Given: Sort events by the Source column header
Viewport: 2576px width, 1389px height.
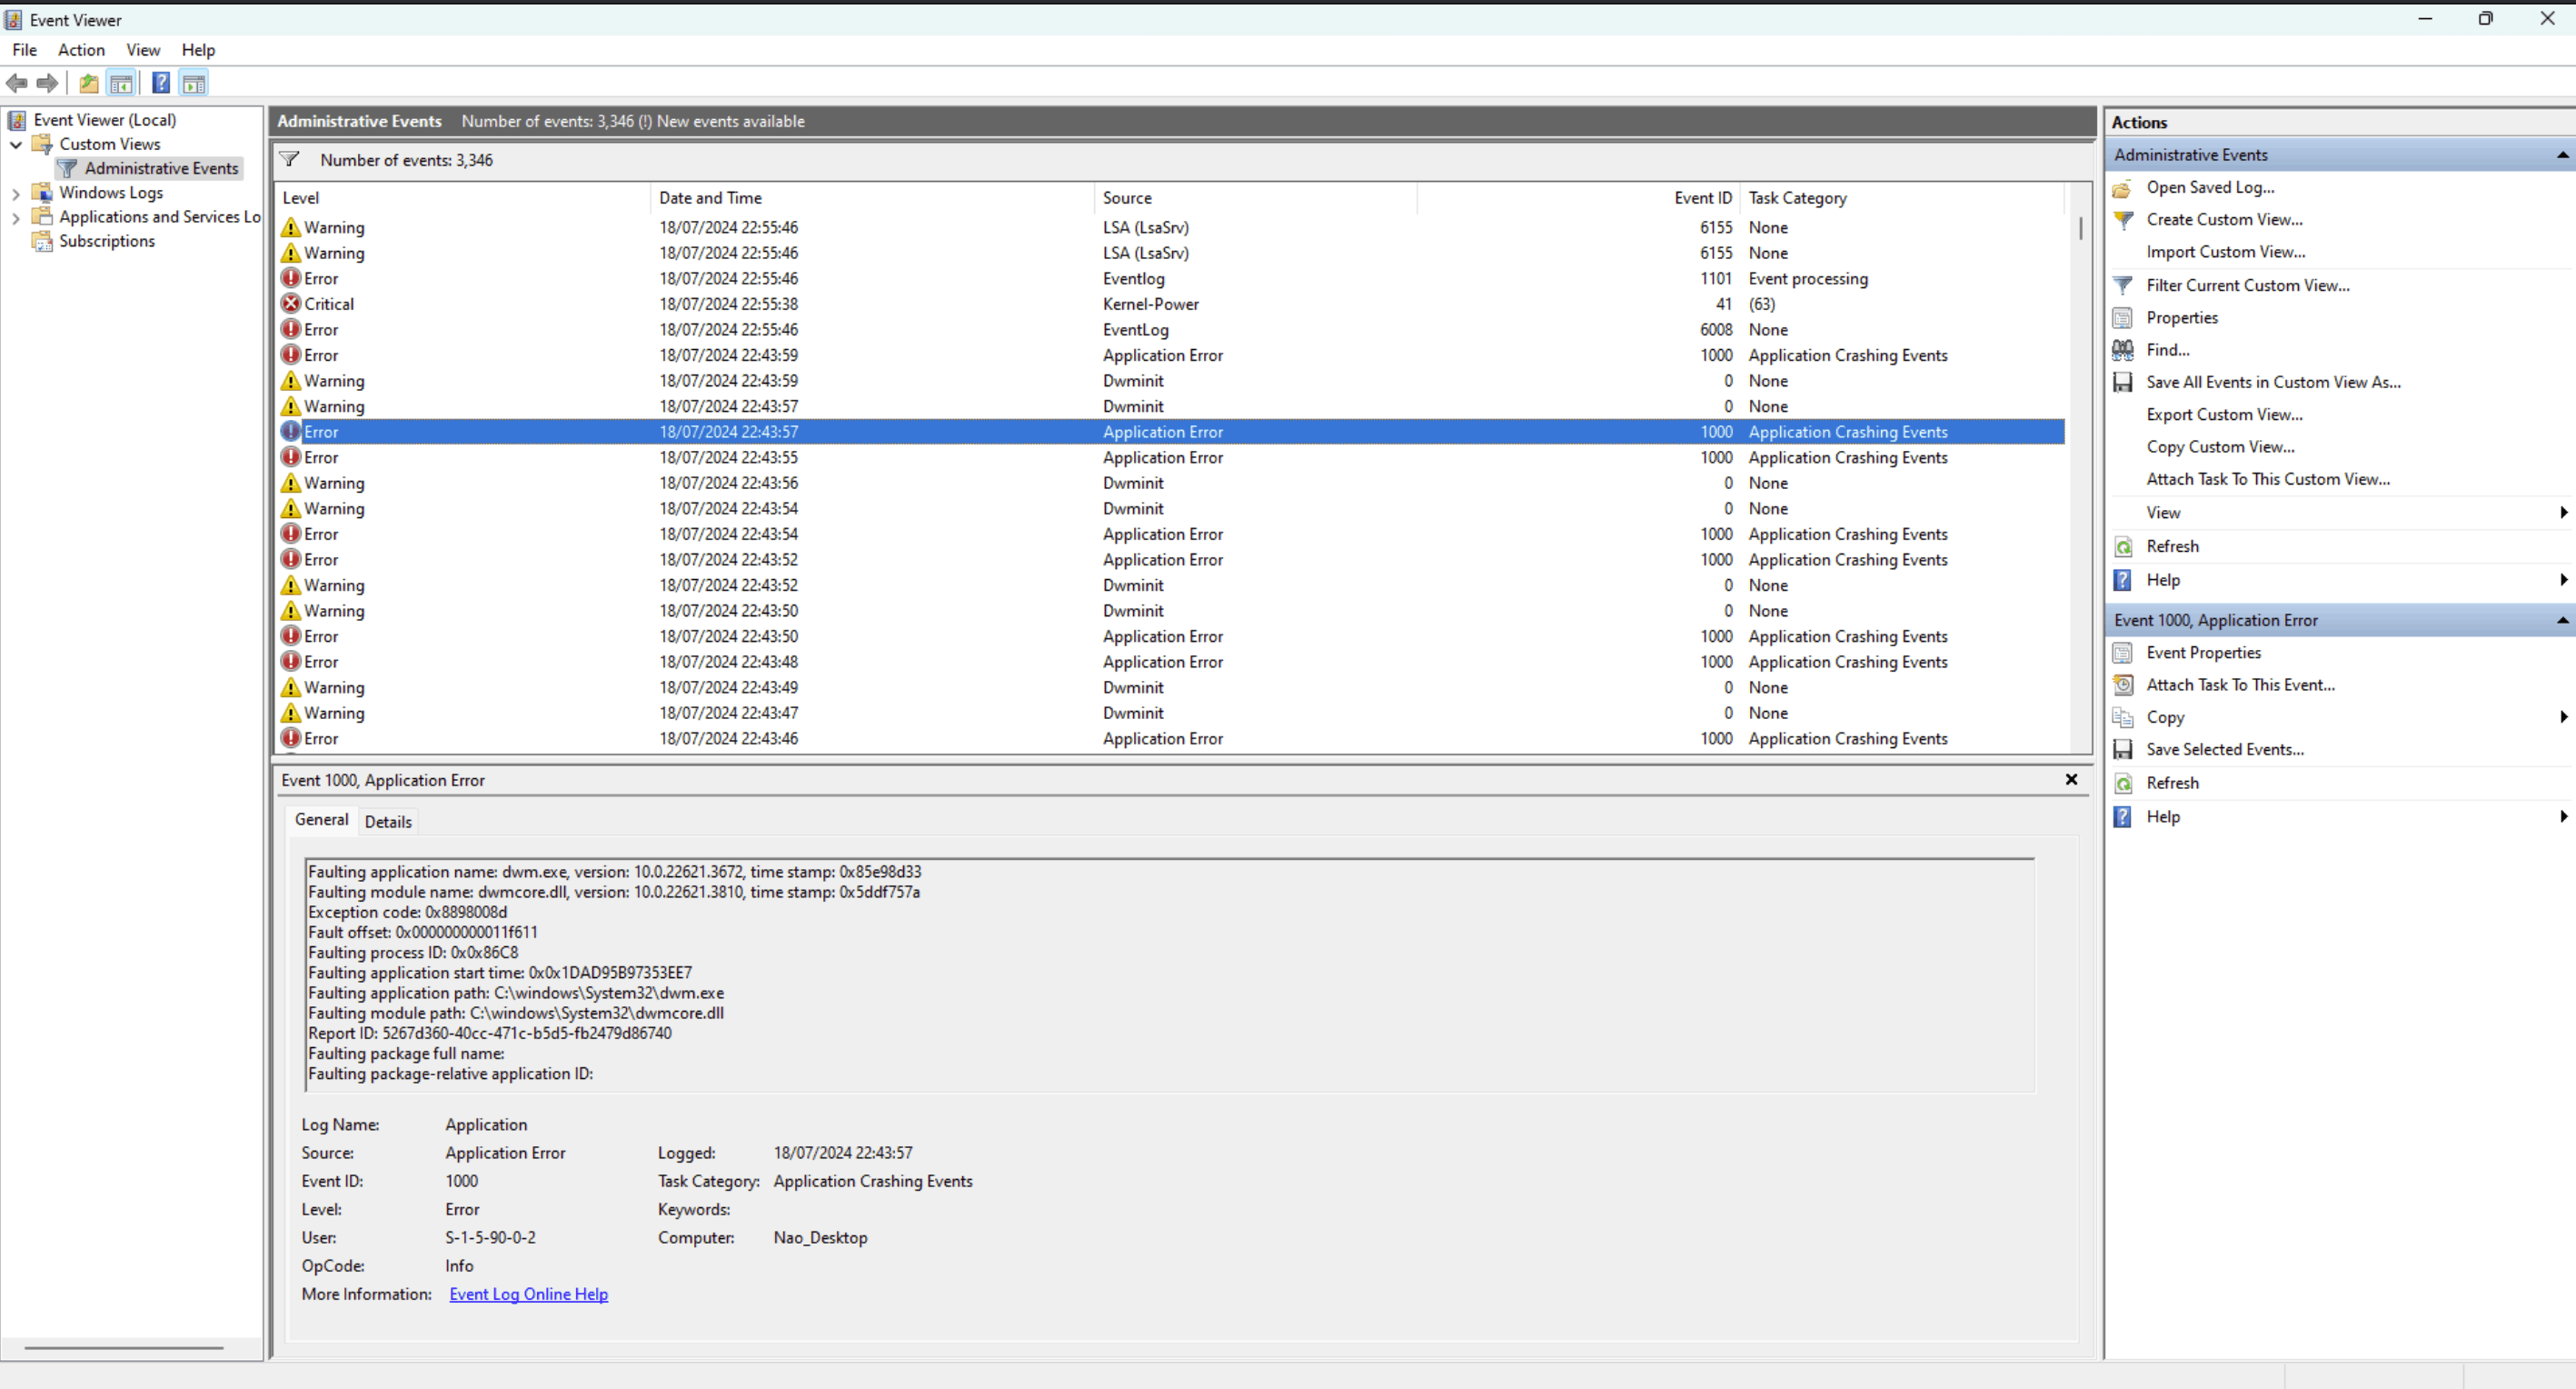Looking at the screenshot, I should [x=1127, y=198].
